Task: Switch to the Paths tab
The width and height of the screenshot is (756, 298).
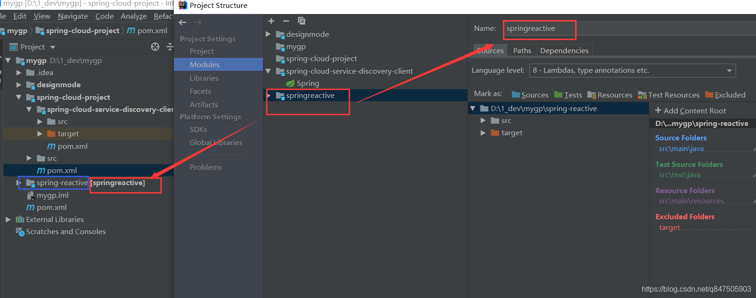Action: point(522,51)
